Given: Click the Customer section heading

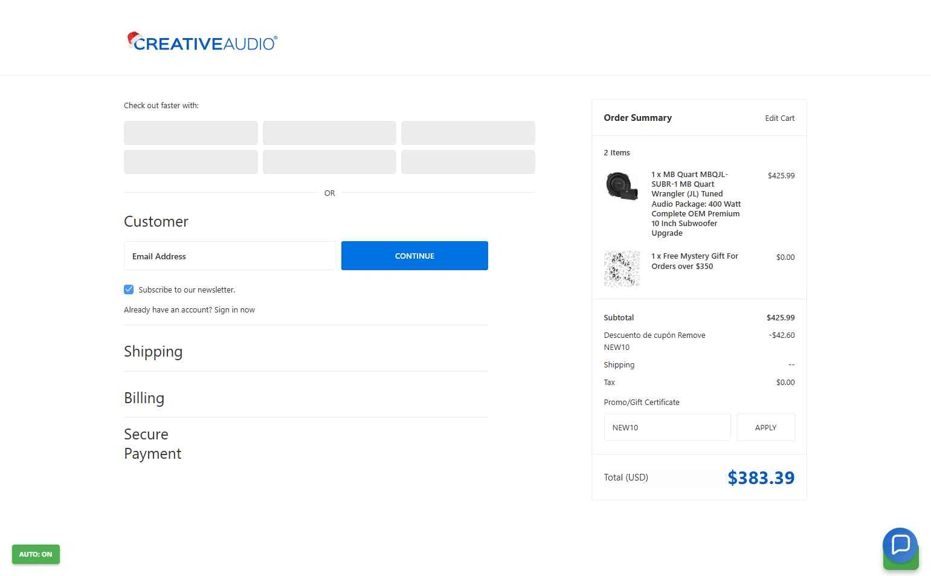Looking at the screenshot, I should 156,221.
